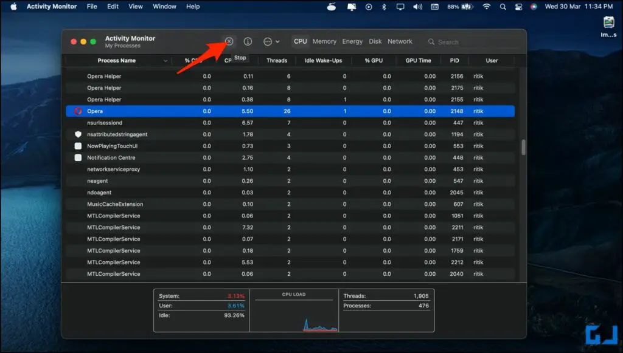
Task: Open Control Center from the menu bar
Action: tap(518, 7)
